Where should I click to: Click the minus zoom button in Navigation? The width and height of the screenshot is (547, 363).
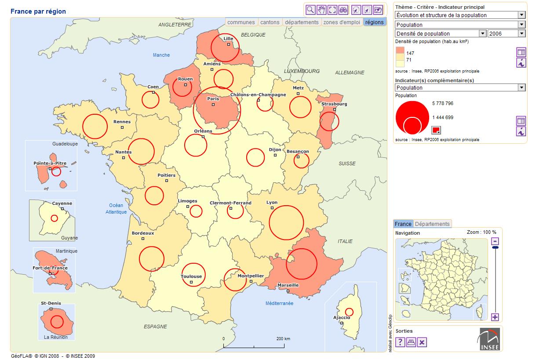pyautogui.click(x=495, y=241)
